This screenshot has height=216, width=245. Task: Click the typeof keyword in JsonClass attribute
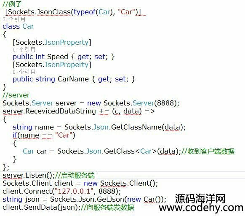pos(85,12)
